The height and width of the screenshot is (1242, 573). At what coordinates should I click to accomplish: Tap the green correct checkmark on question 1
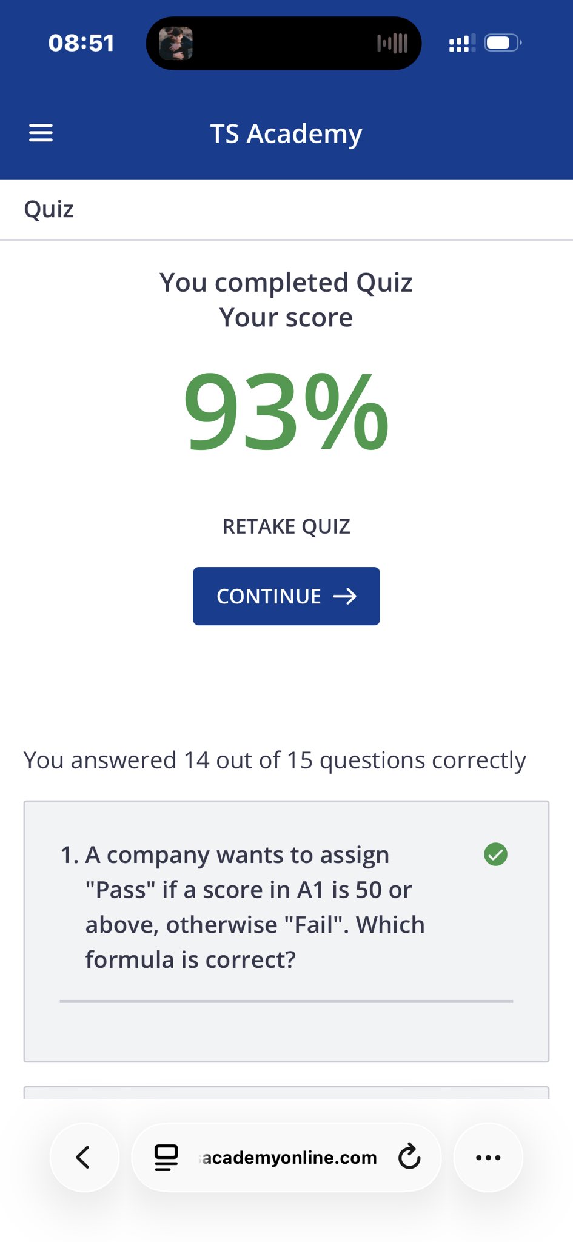point(495,854)
